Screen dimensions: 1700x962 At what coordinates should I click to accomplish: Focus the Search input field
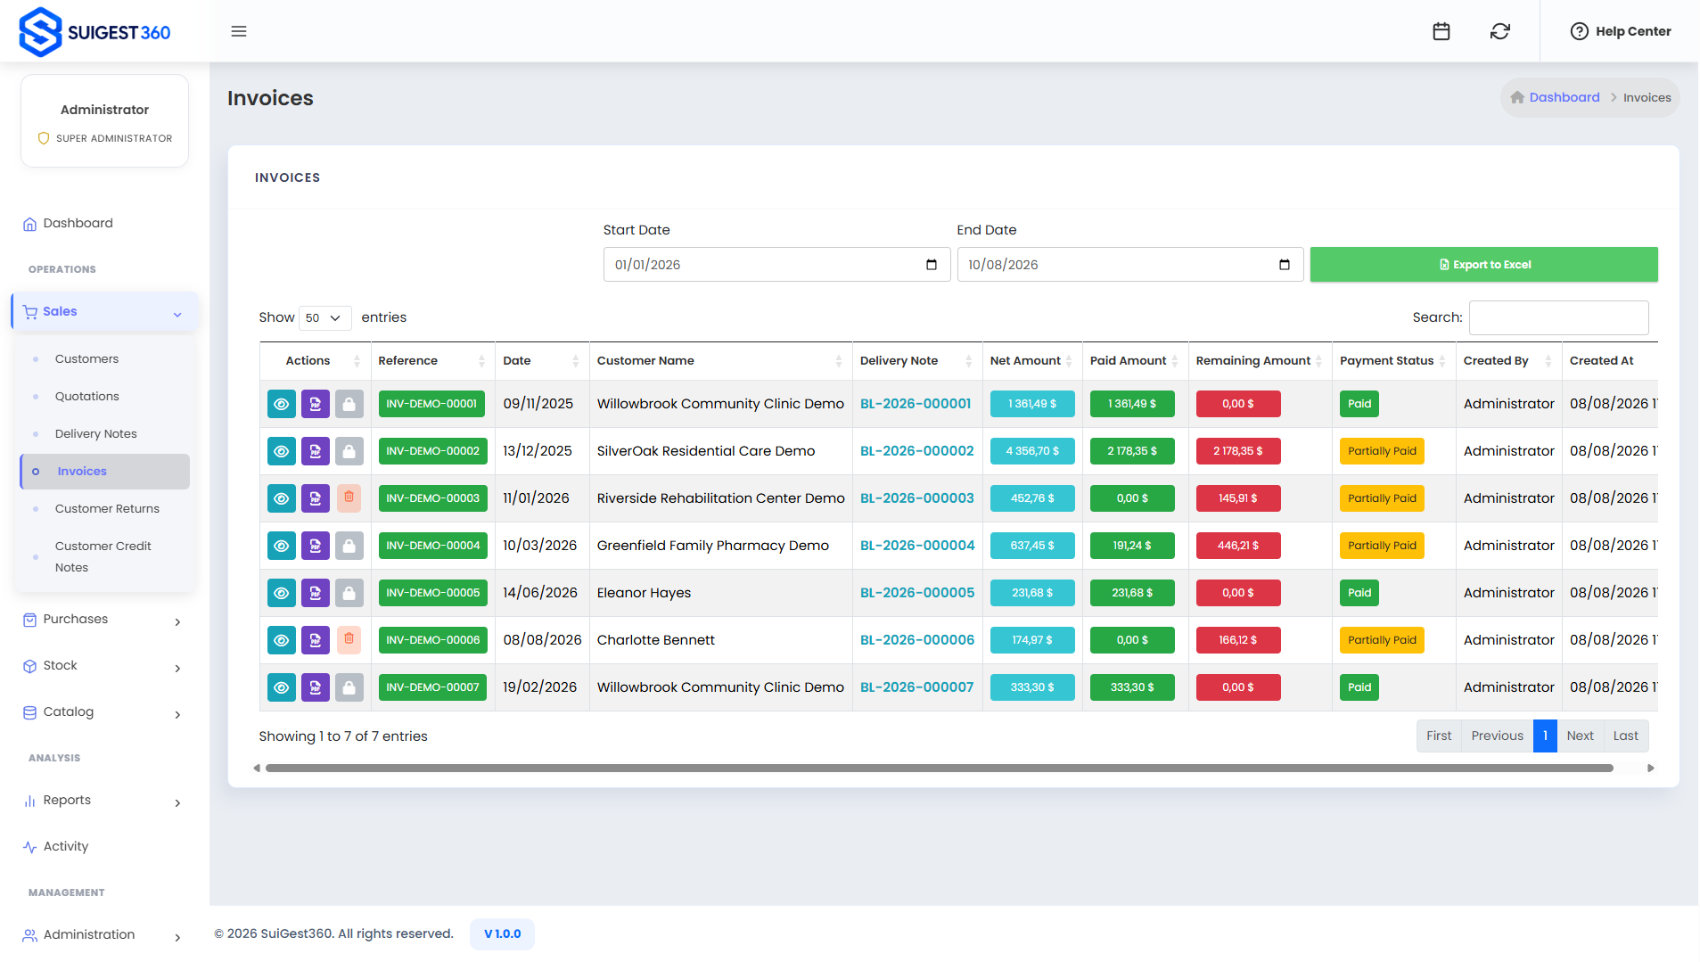[1558, 318]
